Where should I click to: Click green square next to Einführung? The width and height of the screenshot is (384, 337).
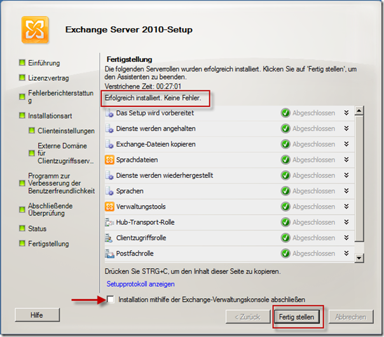(x=22, y=62)
